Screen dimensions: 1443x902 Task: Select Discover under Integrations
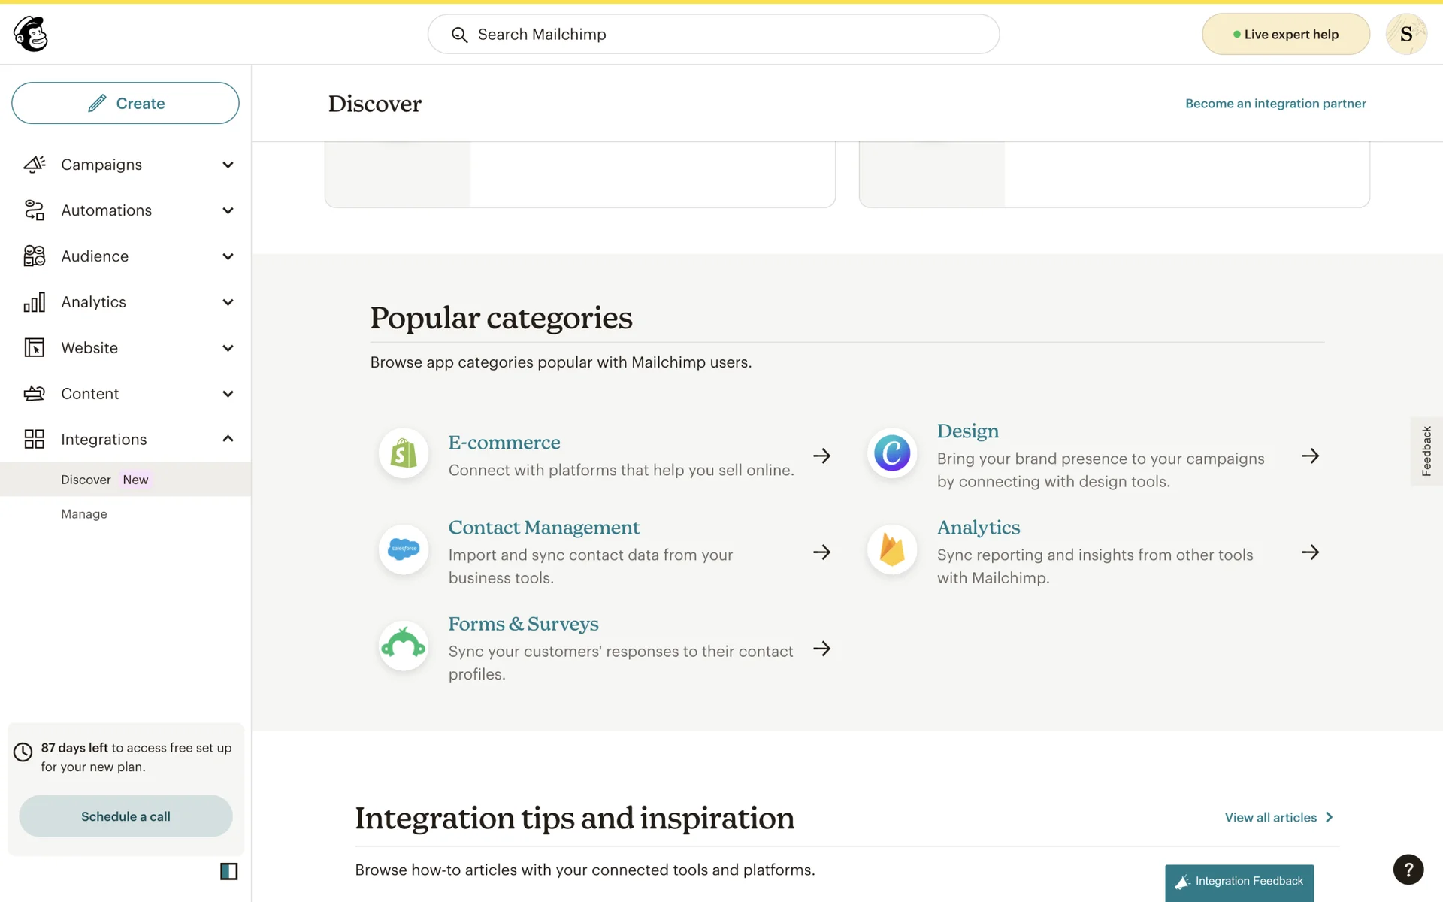tap(86, 480)
